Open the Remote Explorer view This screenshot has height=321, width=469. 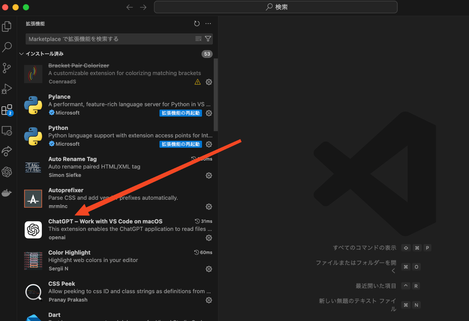[x=7, y=131]
